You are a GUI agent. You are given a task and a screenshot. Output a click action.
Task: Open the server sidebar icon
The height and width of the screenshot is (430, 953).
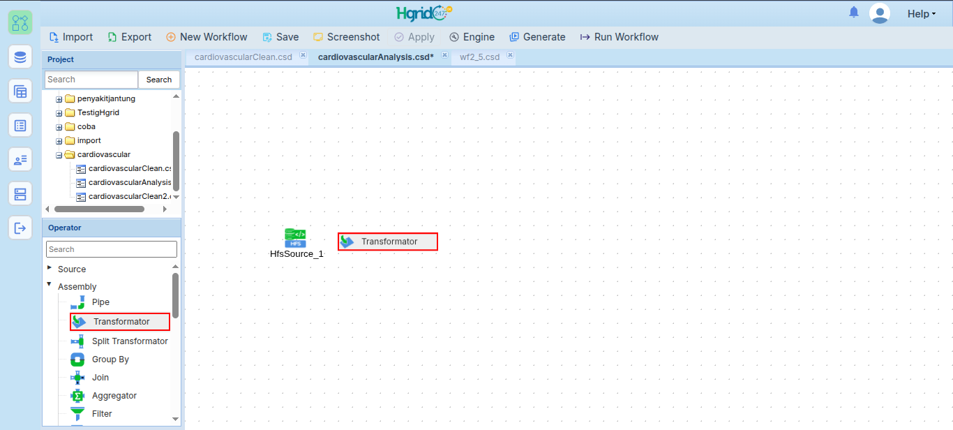(20, 193)
